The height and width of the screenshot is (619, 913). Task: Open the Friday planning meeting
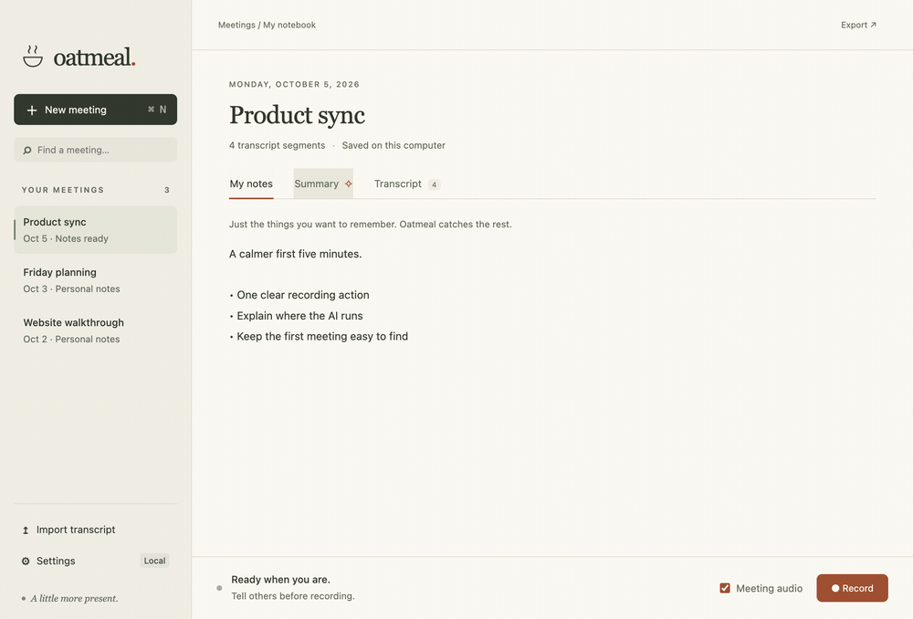coord(96,280)
